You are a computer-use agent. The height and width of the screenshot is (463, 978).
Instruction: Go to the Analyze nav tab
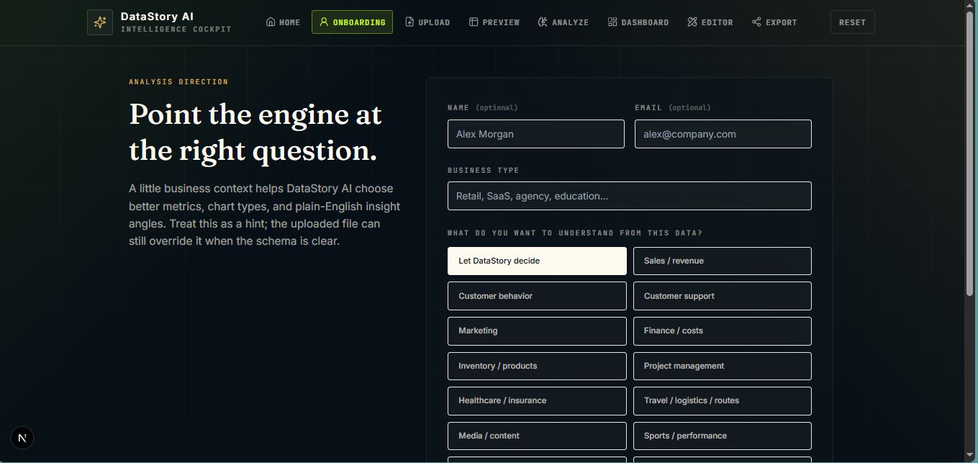pos(563,22)
